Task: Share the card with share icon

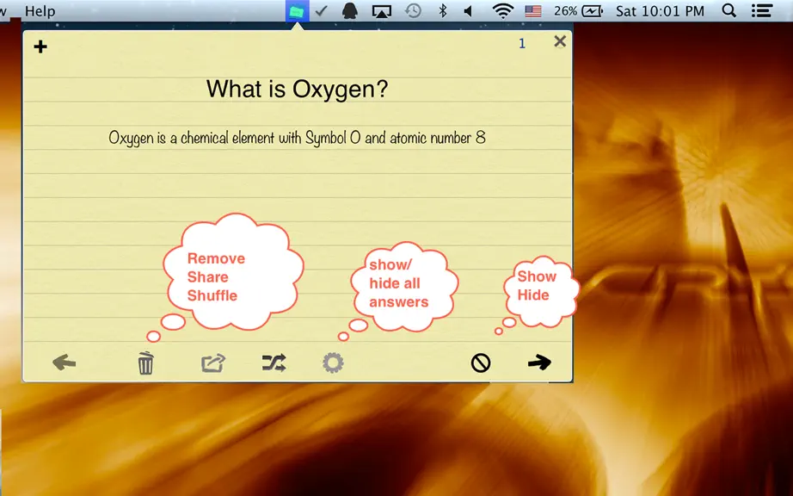Action: (213, 363)
